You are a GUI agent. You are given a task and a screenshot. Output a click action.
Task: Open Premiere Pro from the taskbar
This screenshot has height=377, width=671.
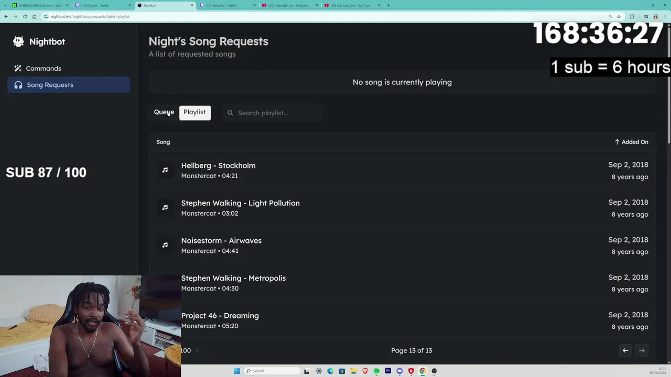coord(388,371)
